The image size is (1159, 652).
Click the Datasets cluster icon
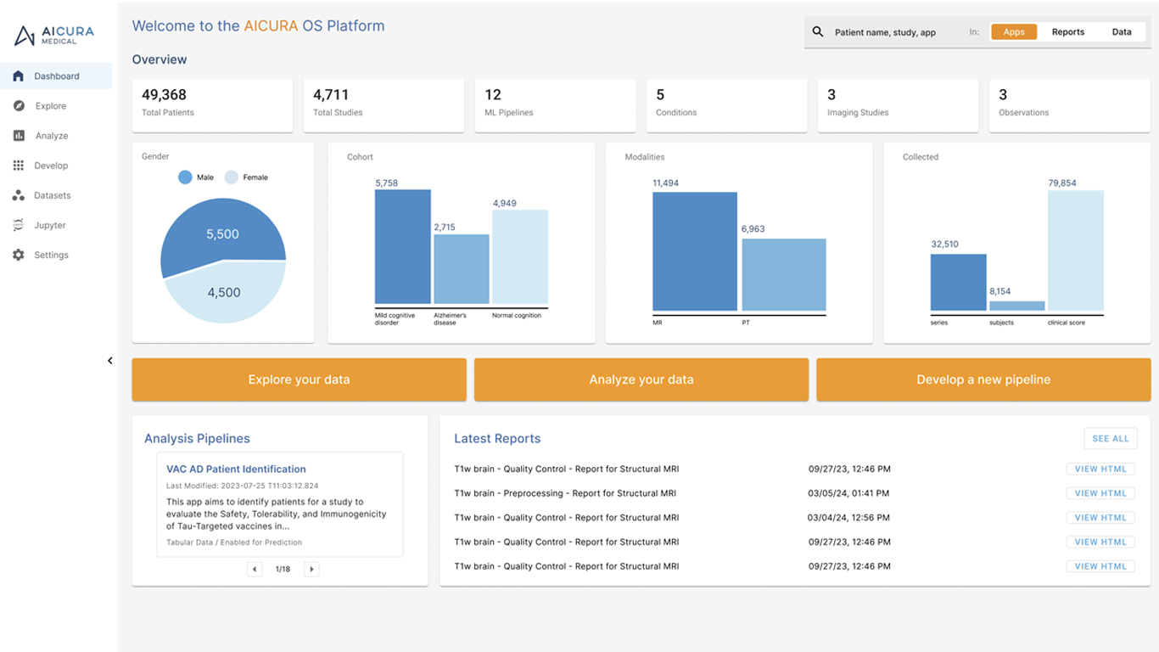click(19, 195)
